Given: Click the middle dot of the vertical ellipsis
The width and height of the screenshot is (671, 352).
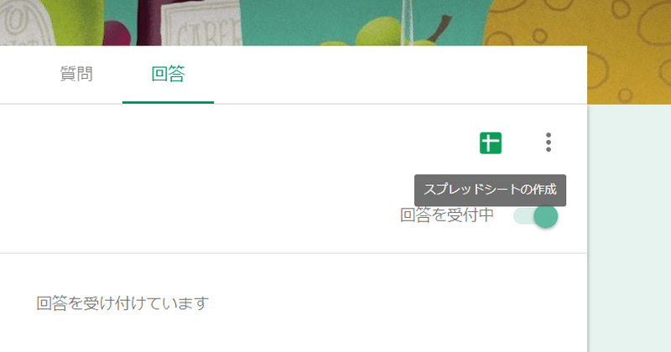Looking at the screenshot, I should point(549,142).
